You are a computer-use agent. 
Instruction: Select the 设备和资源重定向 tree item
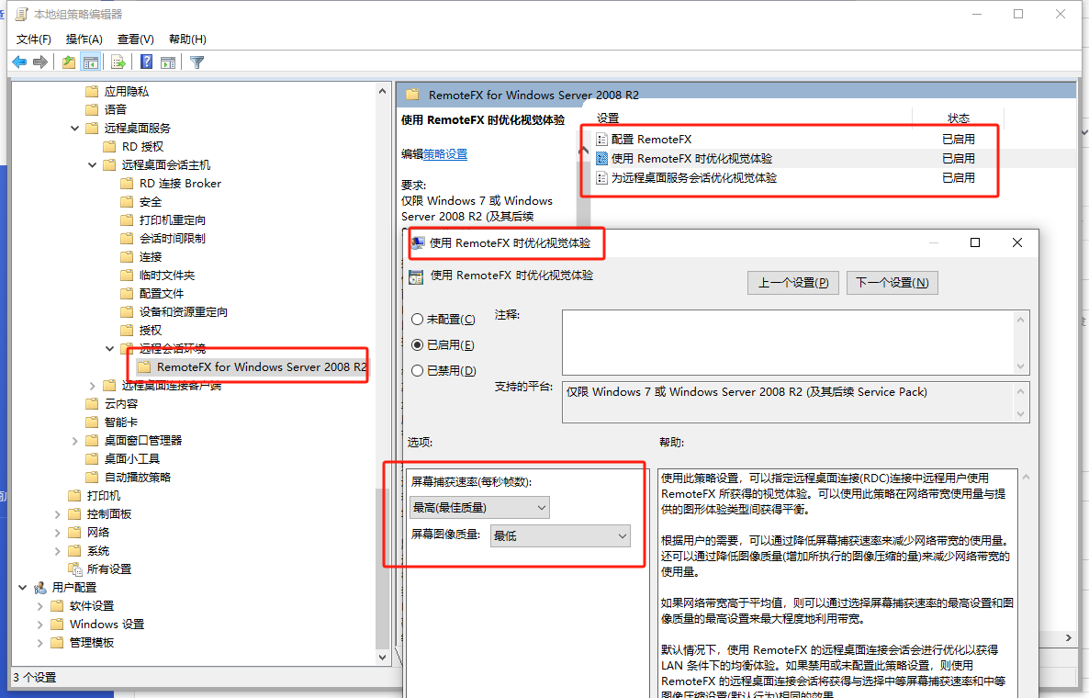click(184, 312)
